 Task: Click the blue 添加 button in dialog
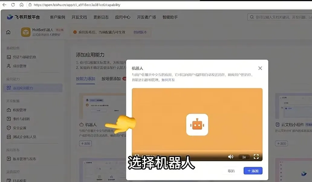click(x=253, y=171)
